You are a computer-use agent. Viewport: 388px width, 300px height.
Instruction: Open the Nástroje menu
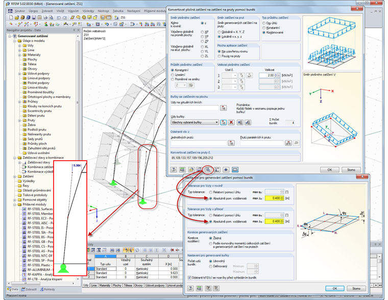103,11
